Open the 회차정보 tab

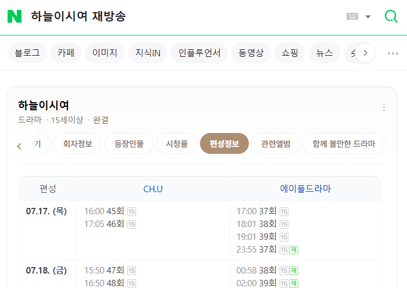click(x=77, y=143)
